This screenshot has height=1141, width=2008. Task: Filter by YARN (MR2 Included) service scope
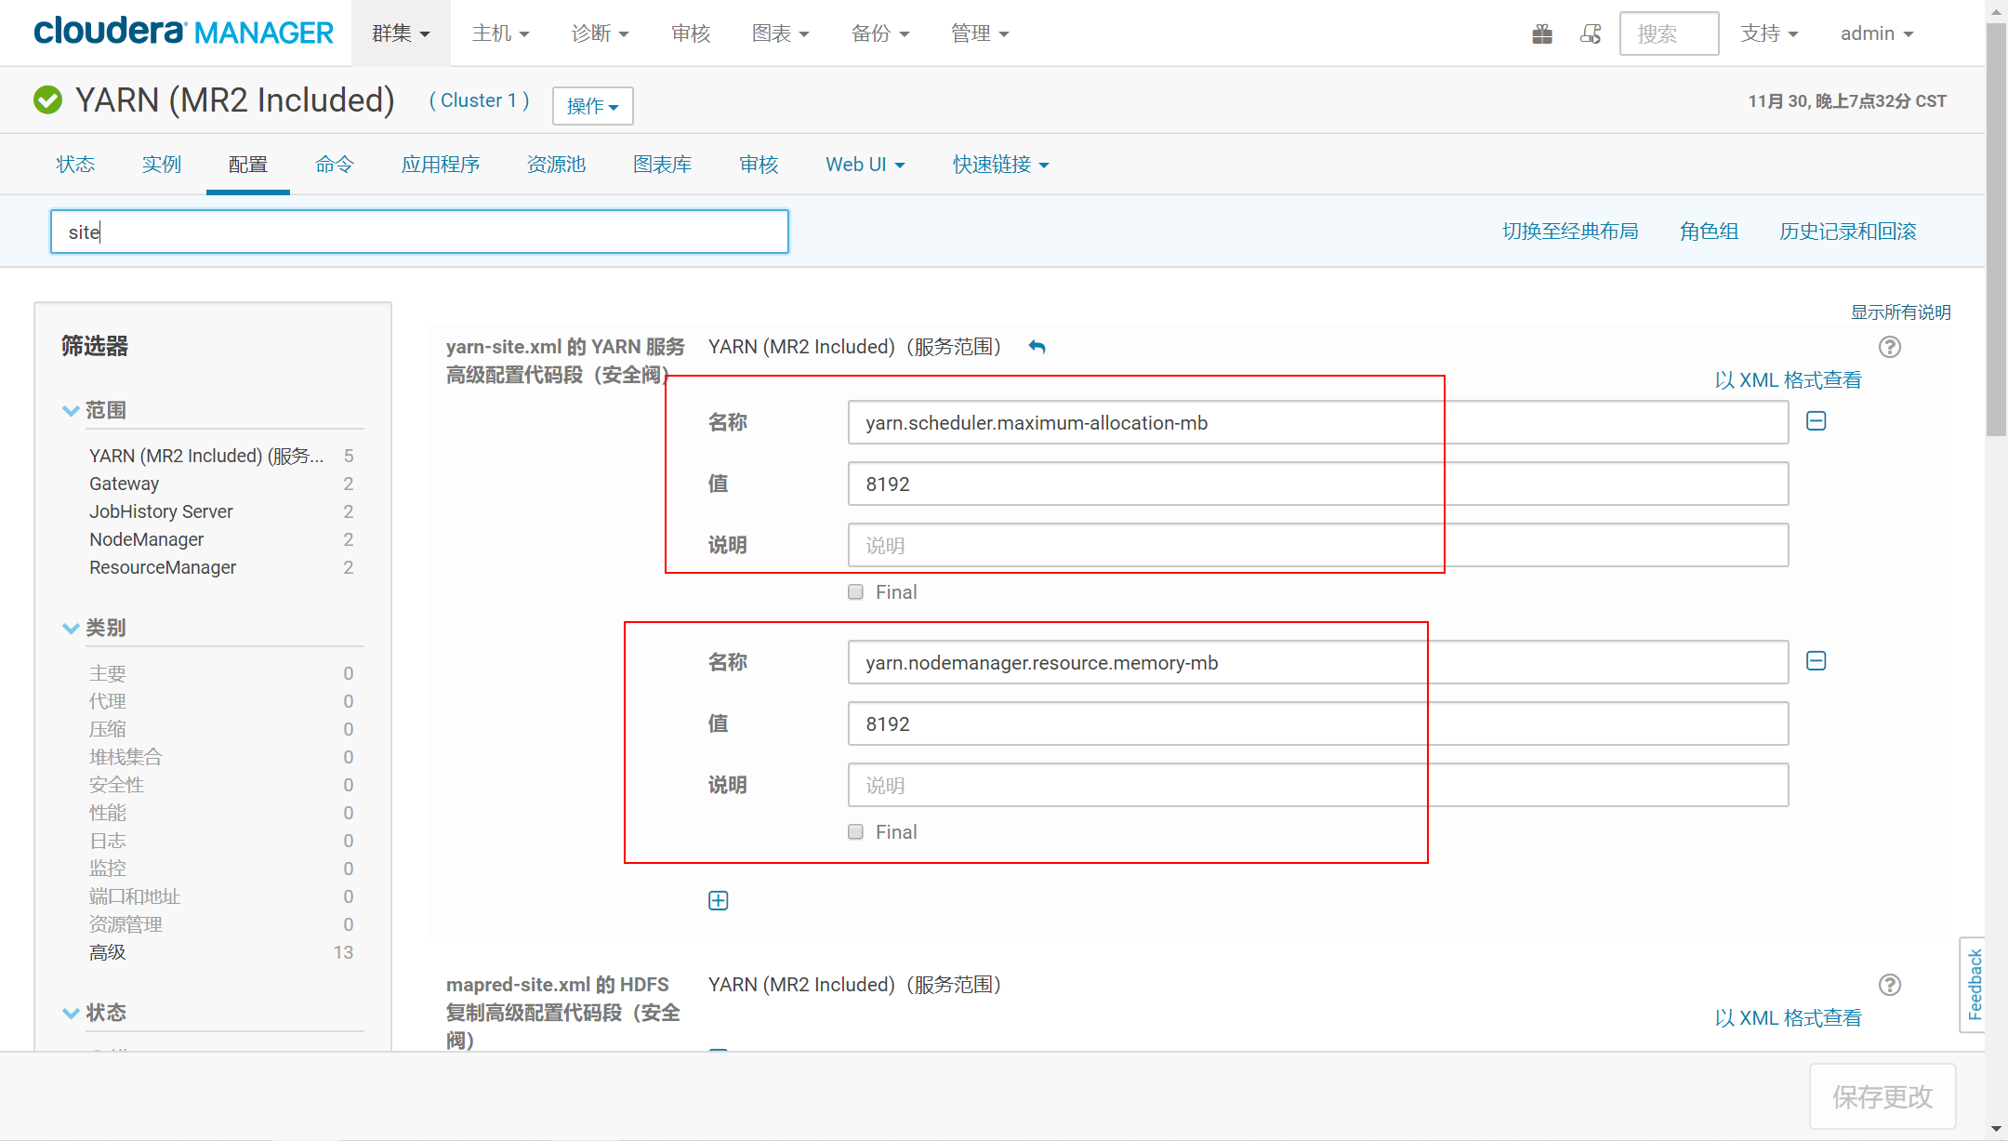point(206,456)
